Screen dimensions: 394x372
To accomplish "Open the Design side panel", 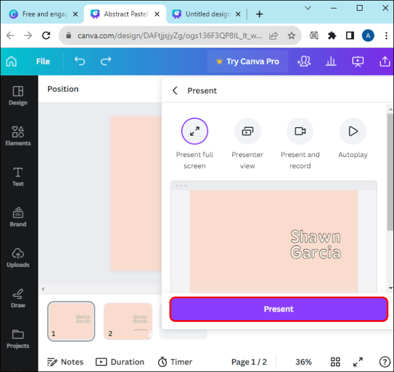I will tap(18, 96).
